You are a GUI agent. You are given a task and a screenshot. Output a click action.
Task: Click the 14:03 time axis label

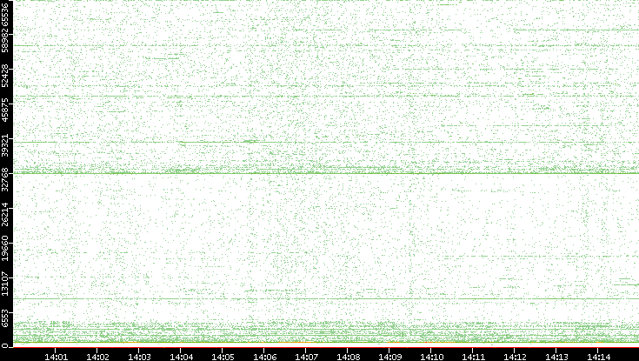coord(139,357)
